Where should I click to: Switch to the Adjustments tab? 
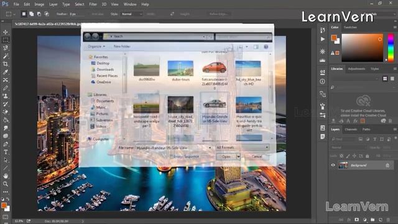[356, 68]
